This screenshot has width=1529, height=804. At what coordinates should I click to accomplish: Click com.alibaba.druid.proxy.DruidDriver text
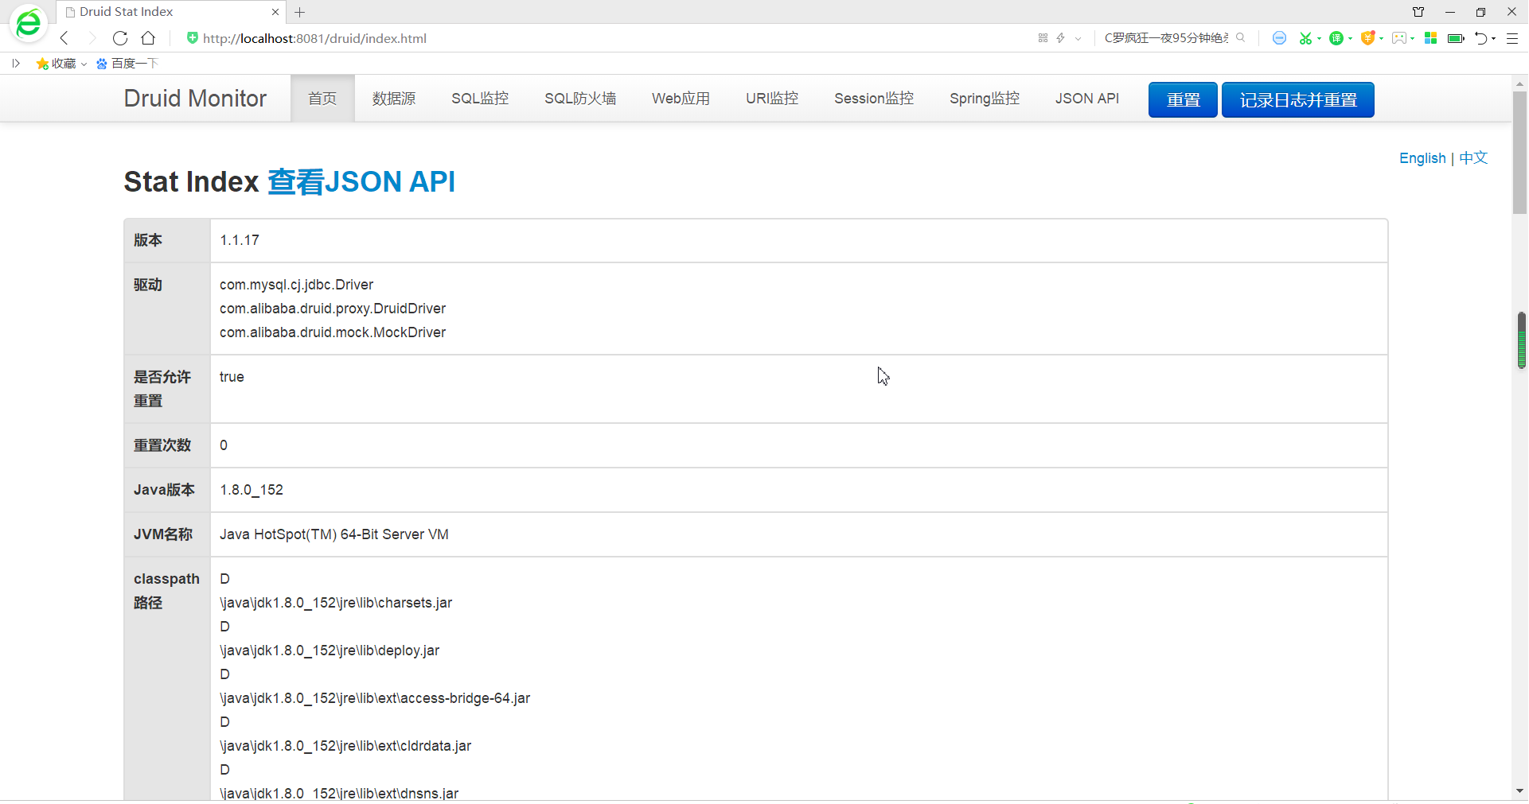[333, 309]
